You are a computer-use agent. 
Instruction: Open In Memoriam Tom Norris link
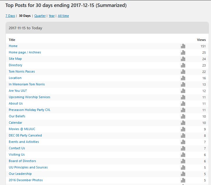(x=27, y=84)
